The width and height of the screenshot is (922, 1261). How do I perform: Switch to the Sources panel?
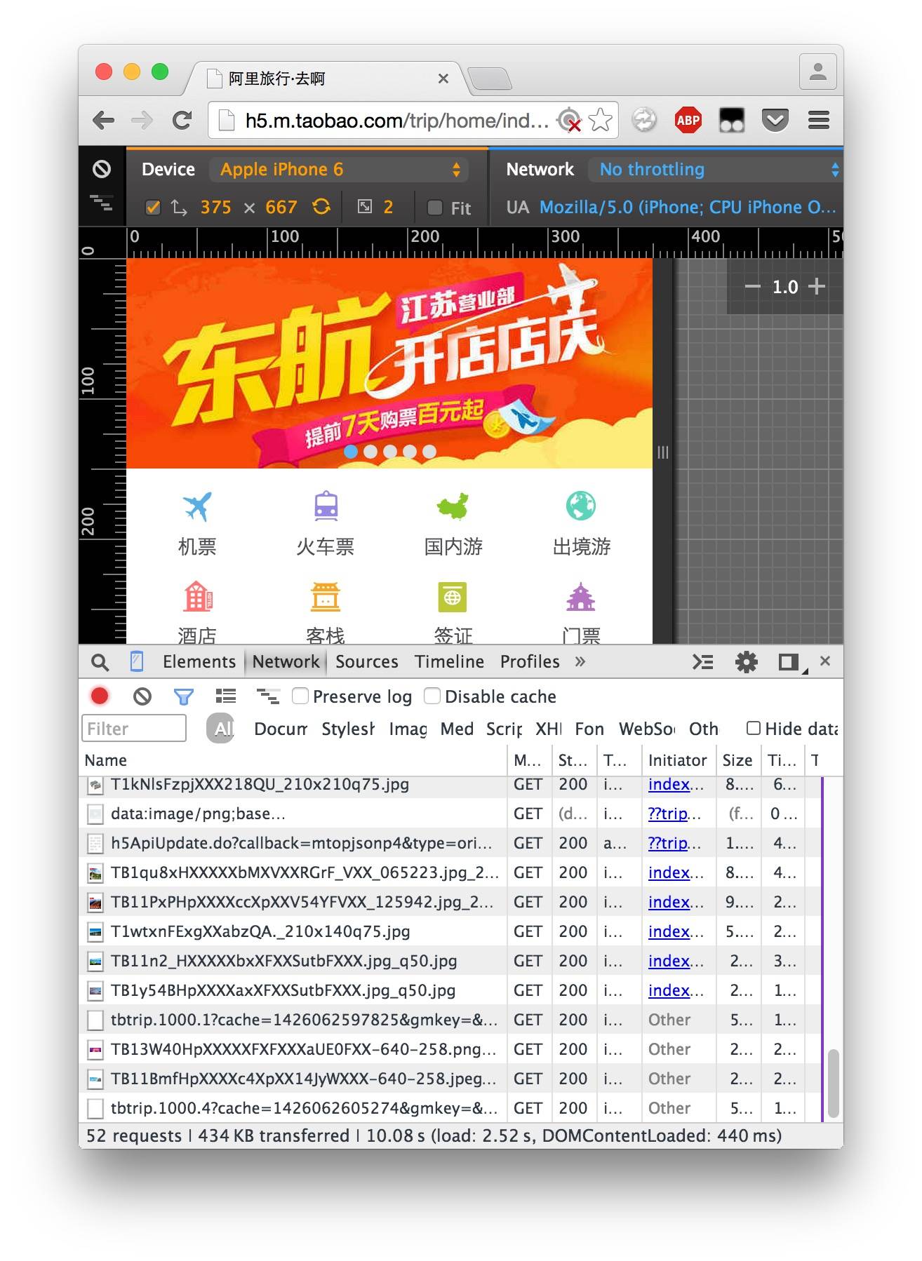point(366,661)
